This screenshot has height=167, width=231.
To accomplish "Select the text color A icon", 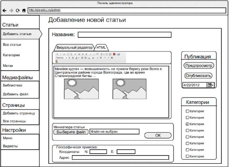I will point(76,58).
